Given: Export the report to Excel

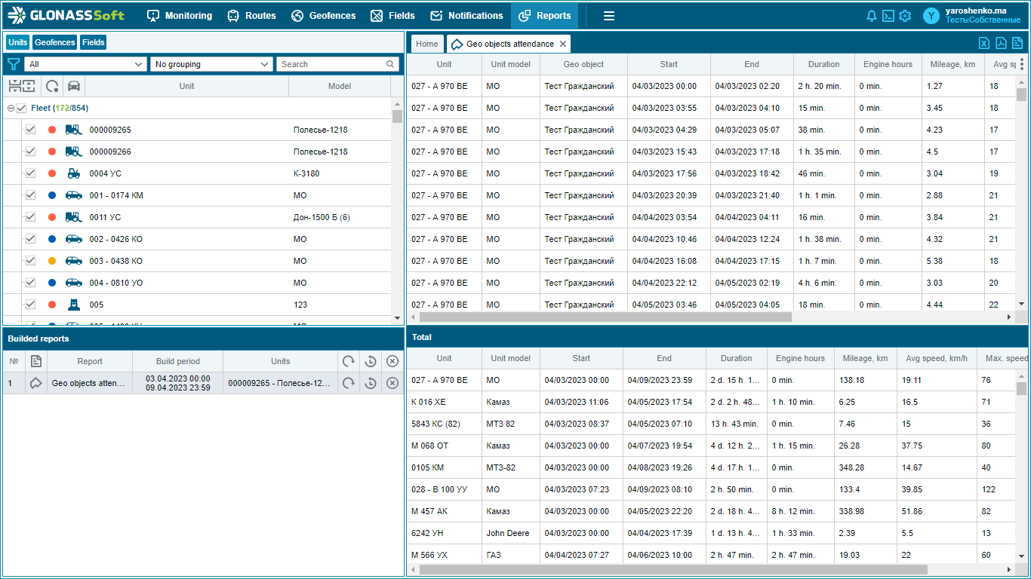Looking at the screenshot, I should click(x=984, y=43).
